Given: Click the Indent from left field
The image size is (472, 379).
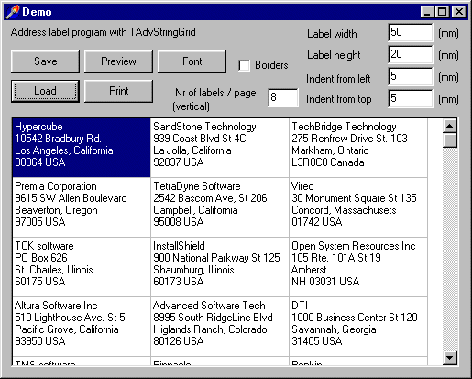Looking at the screenshot, I should pos(411,76).
